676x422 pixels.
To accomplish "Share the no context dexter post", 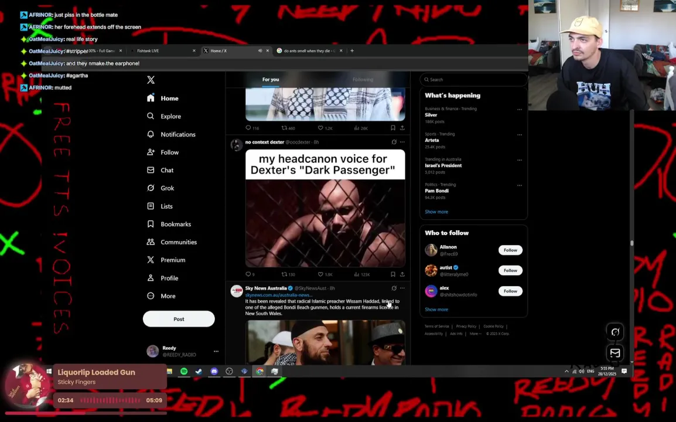I will coord(402,274).
